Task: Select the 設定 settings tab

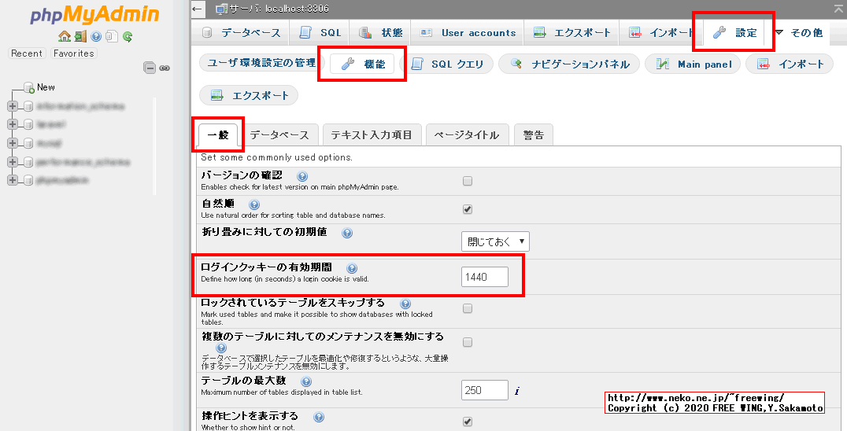Action: [x=734, y=33]
